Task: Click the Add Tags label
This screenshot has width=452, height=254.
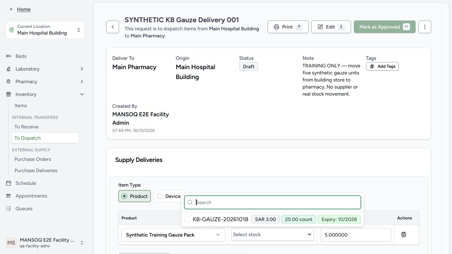Action: point(386,66)
